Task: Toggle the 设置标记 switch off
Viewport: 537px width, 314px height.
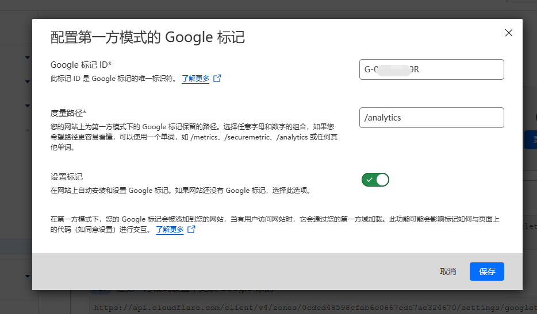Action: (x=375, y=180)
